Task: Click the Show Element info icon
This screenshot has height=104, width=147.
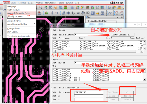Action: (110, 7)
